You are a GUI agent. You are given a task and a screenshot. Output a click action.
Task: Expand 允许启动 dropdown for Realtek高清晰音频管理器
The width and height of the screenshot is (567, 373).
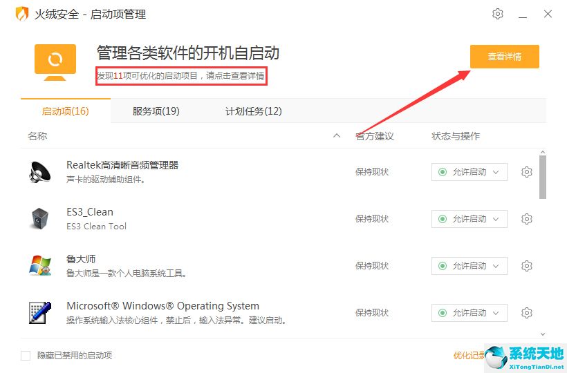click(x=470, y=172)
